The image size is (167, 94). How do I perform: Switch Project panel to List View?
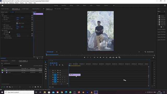click(4, 87)
